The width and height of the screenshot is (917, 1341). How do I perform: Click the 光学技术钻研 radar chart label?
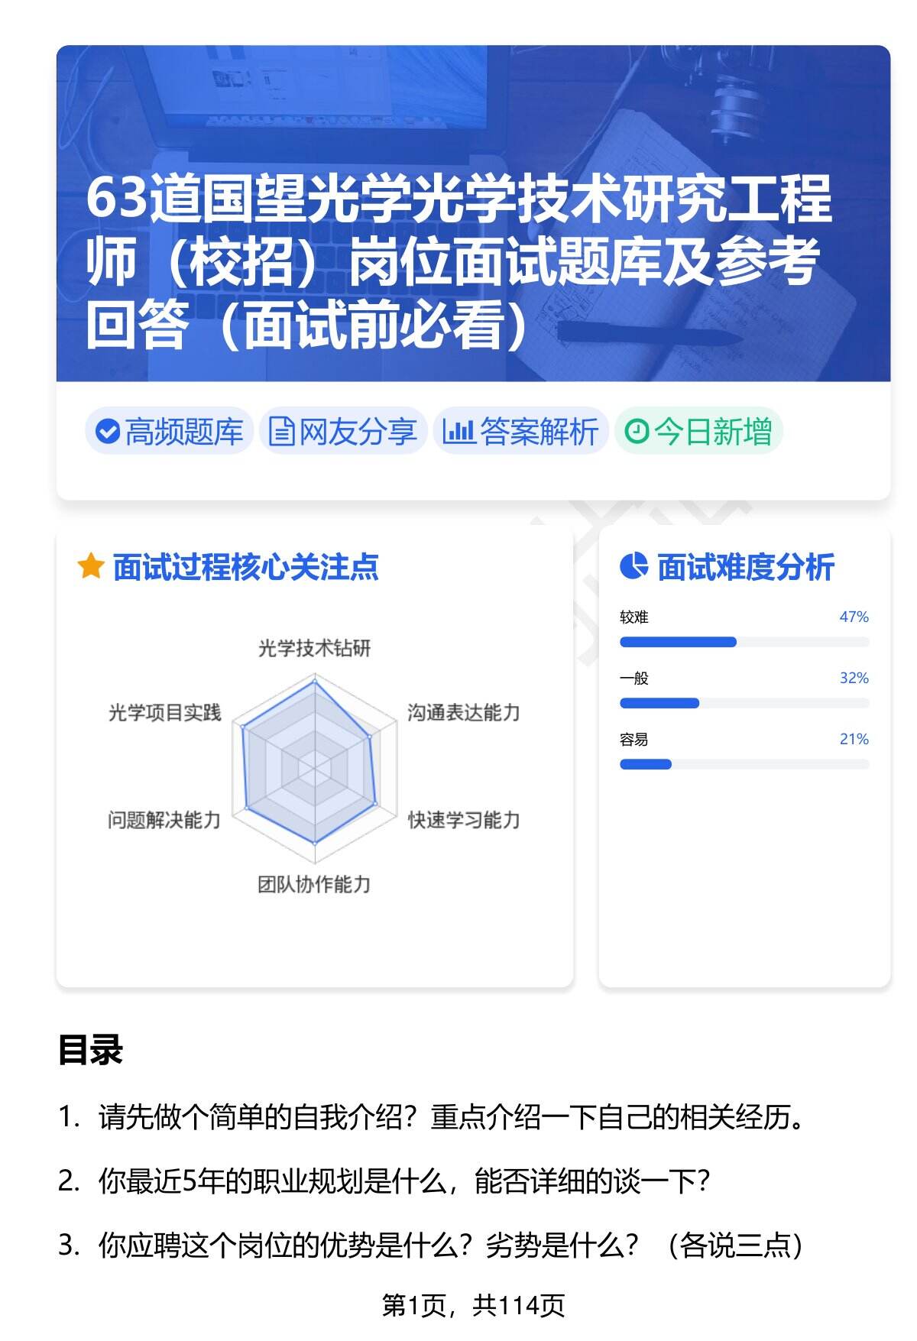(x=314, y=649)
